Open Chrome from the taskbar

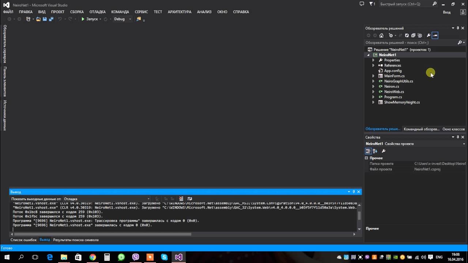coord(93,257)
